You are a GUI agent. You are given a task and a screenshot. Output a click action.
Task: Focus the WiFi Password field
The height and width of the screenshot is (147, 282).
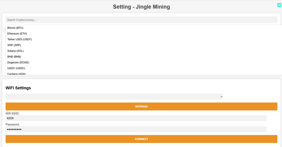point(136,129)
